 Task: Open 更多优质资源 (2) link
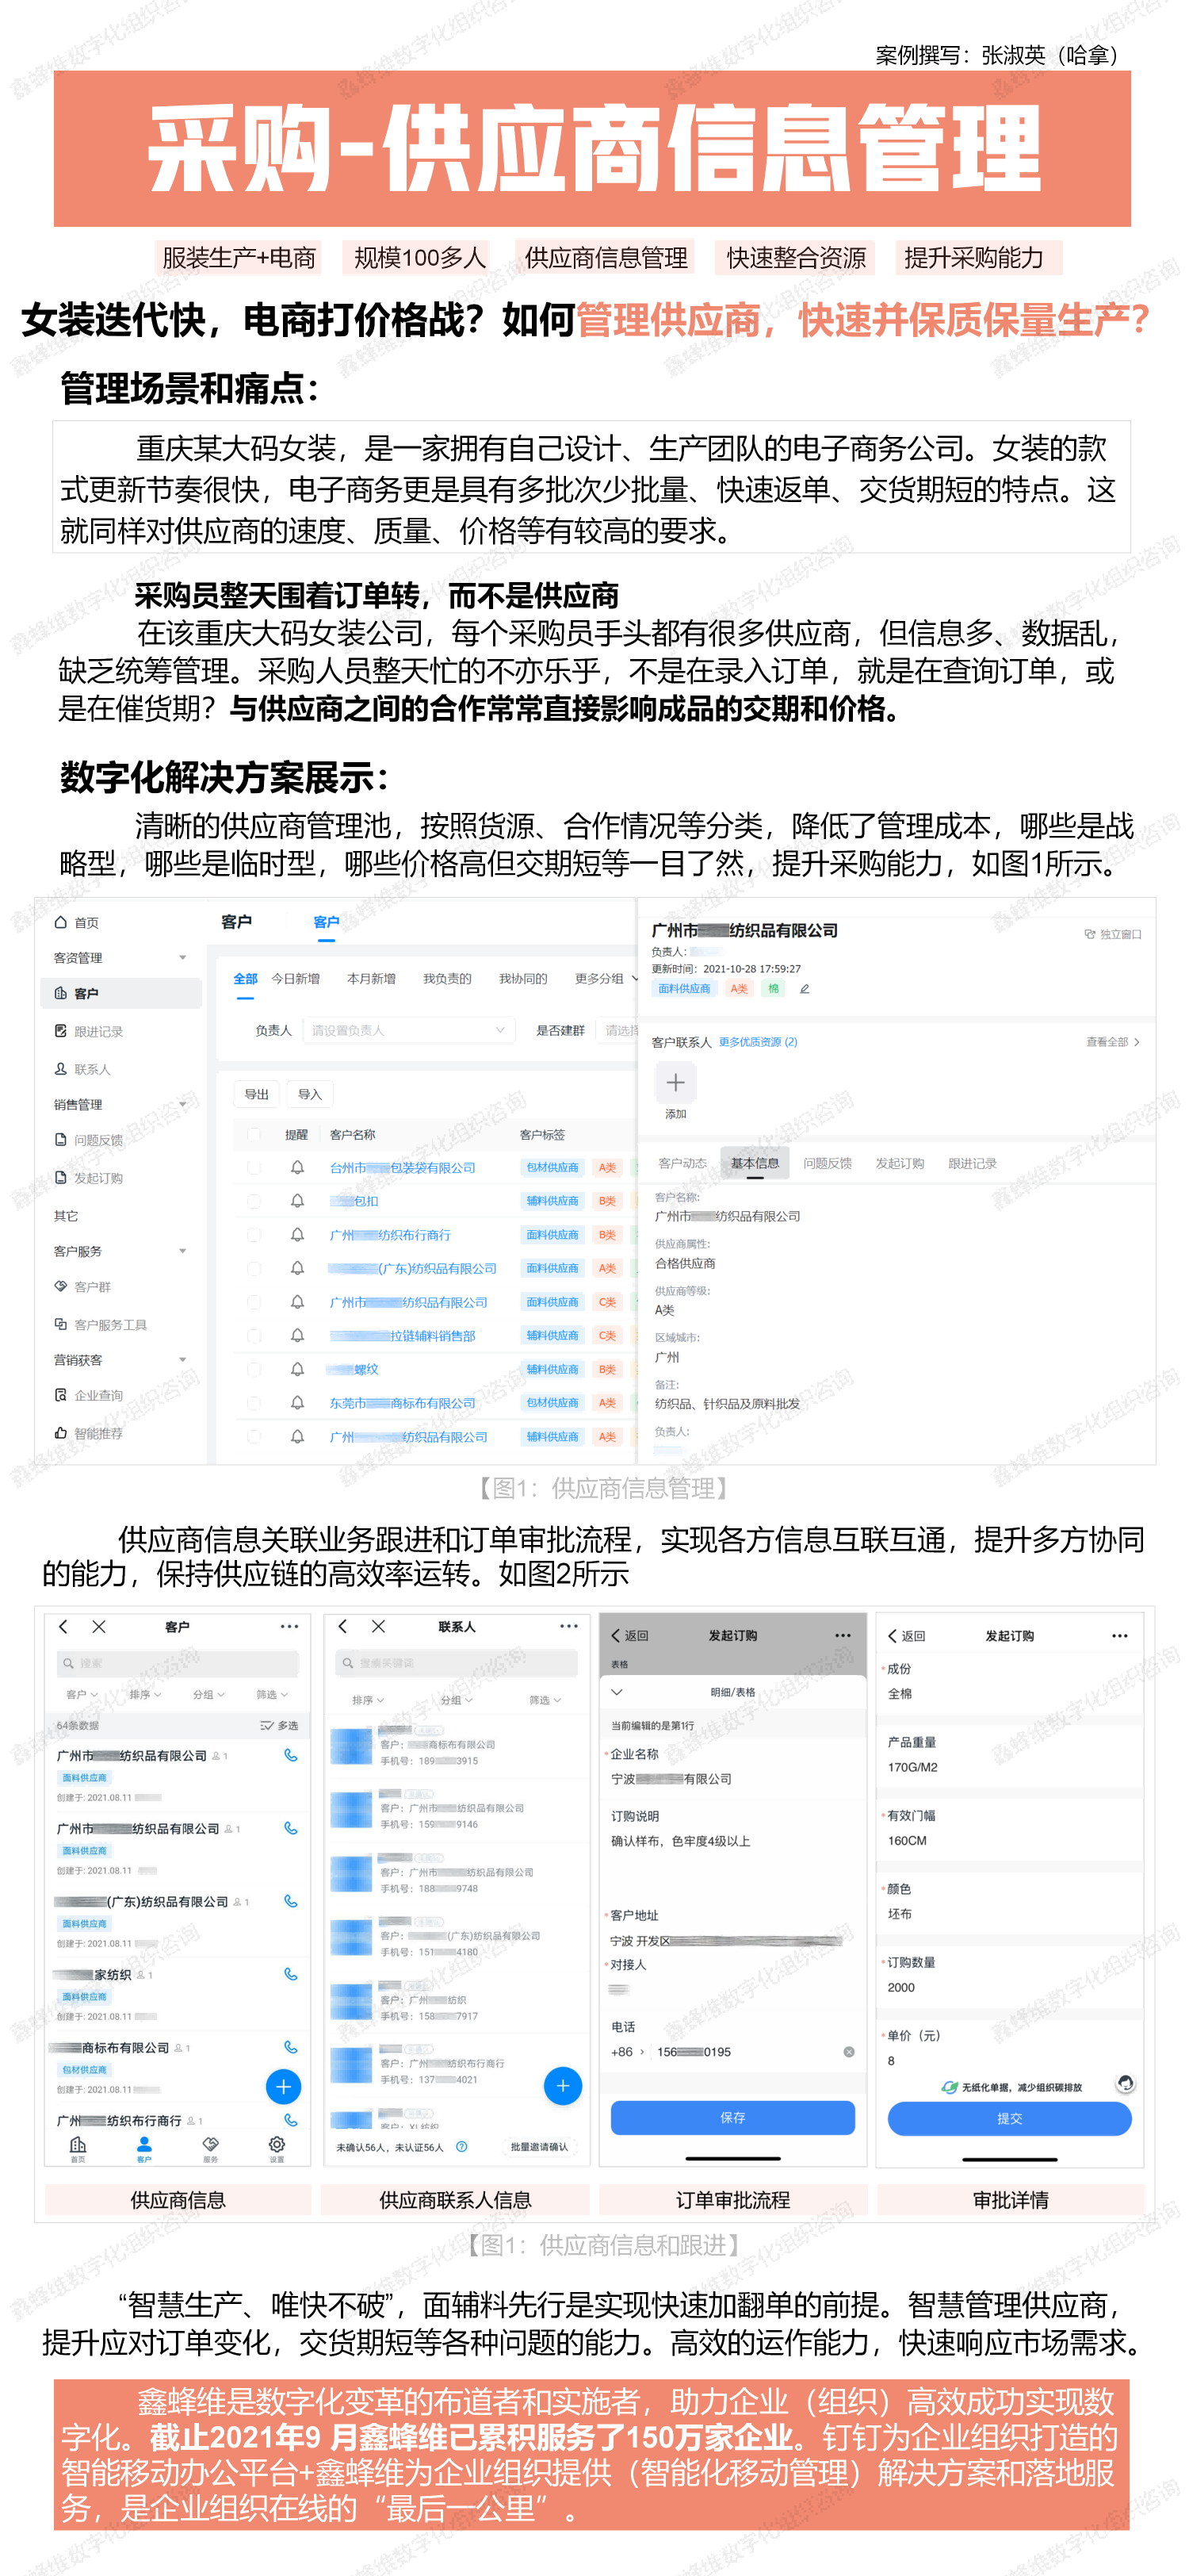click(x=759, y=1041)
